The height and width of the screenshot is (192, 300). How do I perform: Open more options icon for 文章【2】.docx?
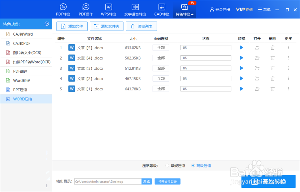[288, 78]
